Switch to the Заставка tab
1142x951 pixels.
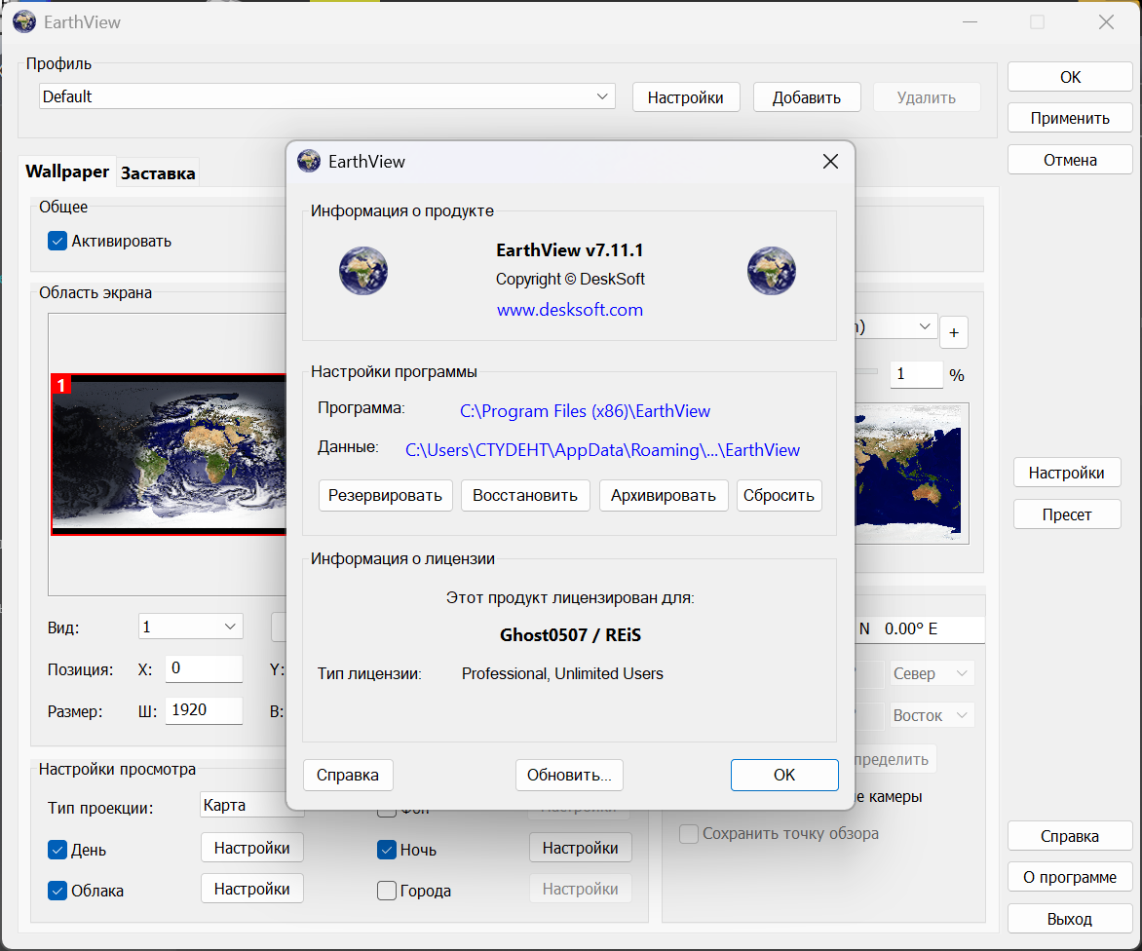coord(158,173)
